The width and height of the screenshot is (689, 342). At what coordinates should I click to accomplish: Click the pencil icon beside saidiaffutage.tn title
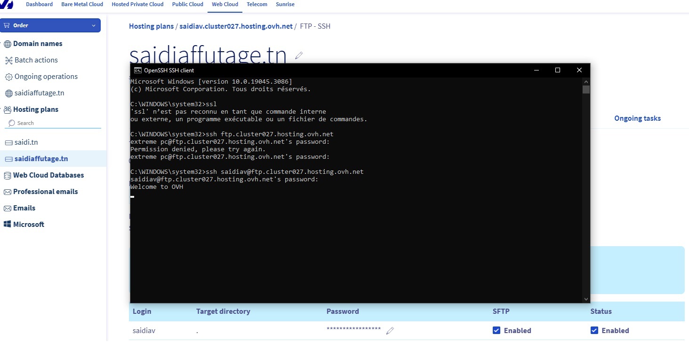tap(298, 55)
